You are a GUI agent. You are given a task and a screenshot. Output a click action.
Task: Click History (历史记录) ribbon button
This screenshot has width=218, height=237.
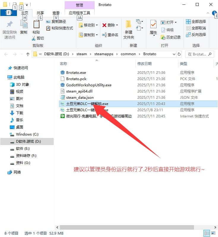pyautogui.click(x=171, y=37)
